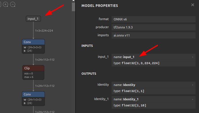Click the 1×3×224×224 edge label

(x=44, y=30)
